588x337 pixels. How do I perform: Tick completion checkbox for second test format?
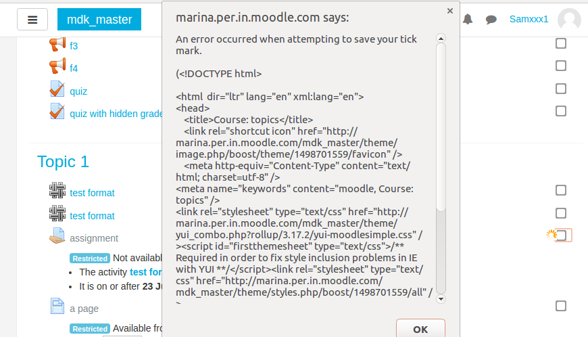(x=561, y=213)
